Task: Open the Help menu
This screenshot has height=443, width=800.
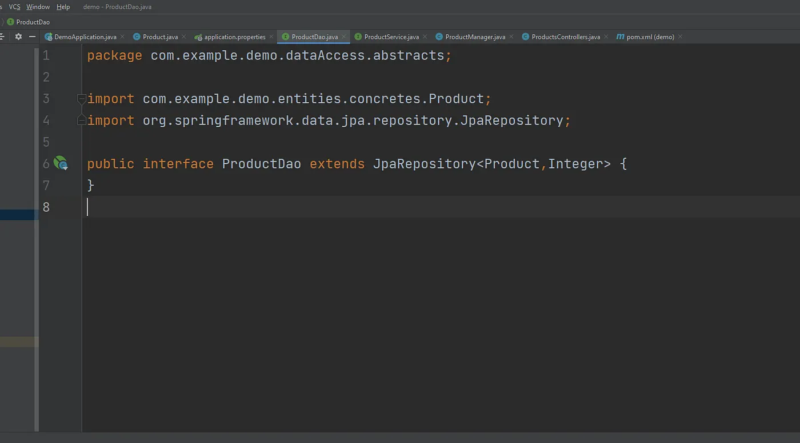Action: tap(63, 7)
